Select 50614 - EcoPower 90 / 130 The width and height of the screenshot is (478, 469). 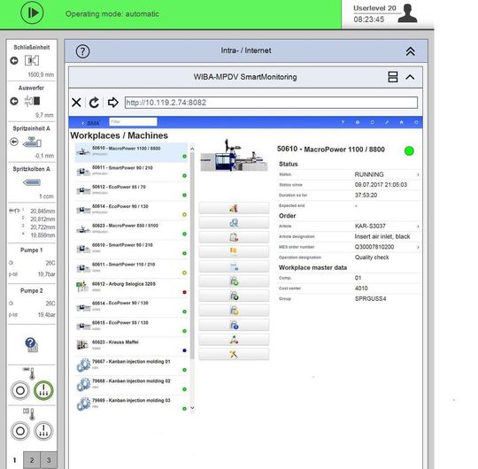[x=131, y=211]
